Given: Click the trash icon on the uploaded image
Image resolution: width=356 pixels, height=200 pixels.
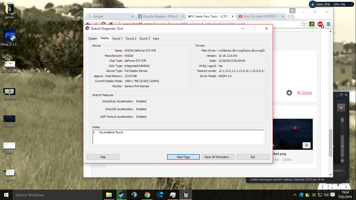Looking at the screenshot, I should coord(306,145).
